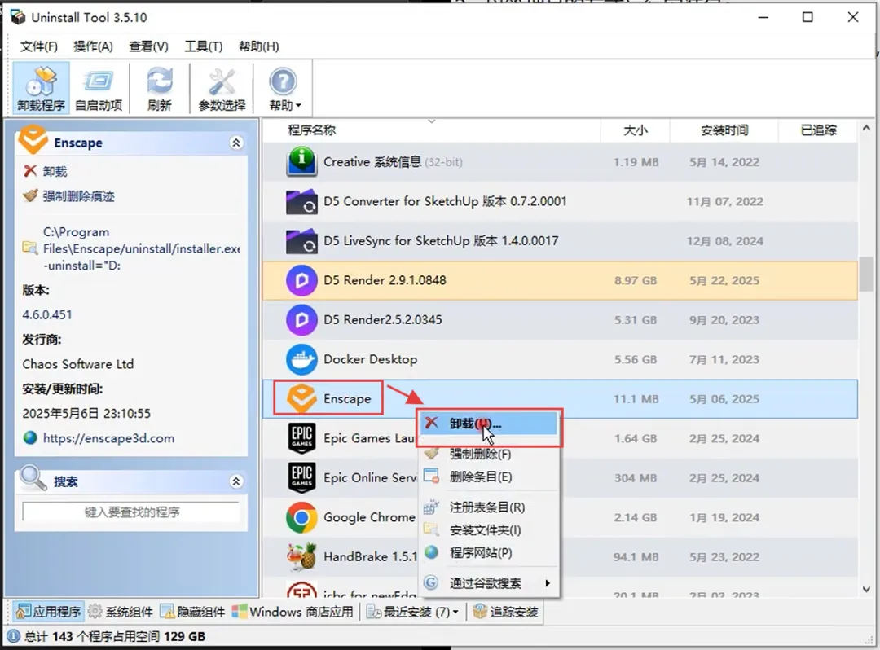The height and width of the screenshot is (650, 880).
Task: Click the globe icon next to enscape3d.com
Action: point(30,438)
